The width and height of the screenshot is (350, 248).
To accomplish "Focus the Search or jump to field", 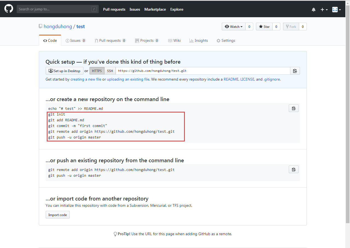I will coord(57,9).
